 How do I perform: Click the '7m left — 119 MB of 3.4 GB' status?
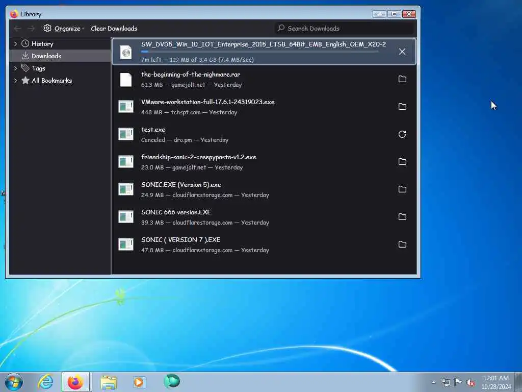197,60
